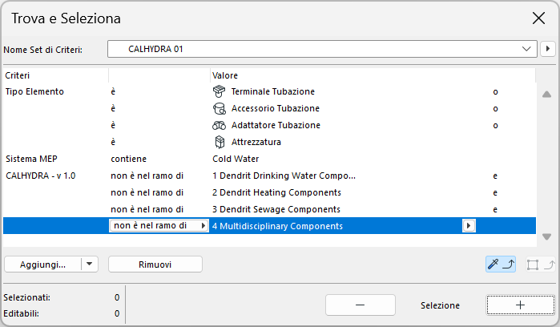The image size is (560, 327).
Task: Click the Adattatore Tubazione adapter icon
Action: pyautogui.click(x=219, y=125)
